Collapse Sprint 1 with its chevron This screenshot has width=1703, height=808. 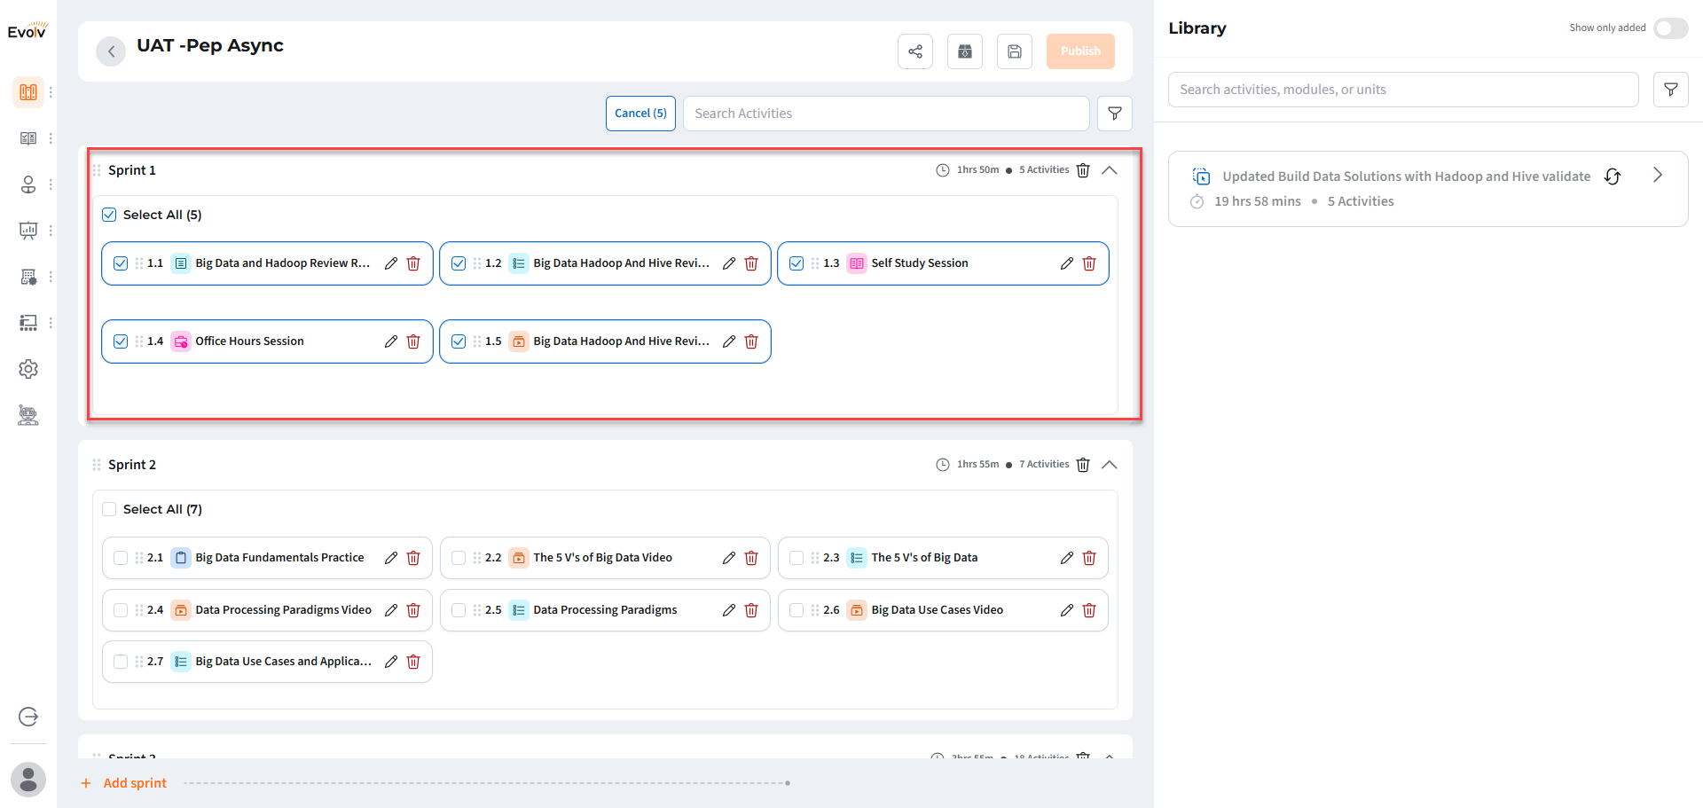coord(1110,170)
